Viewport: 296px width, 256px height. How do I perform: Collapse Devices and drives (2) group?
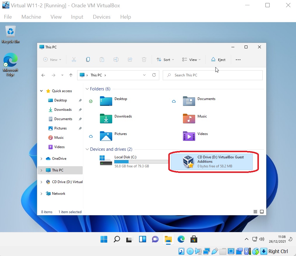(x=87, y=149)
